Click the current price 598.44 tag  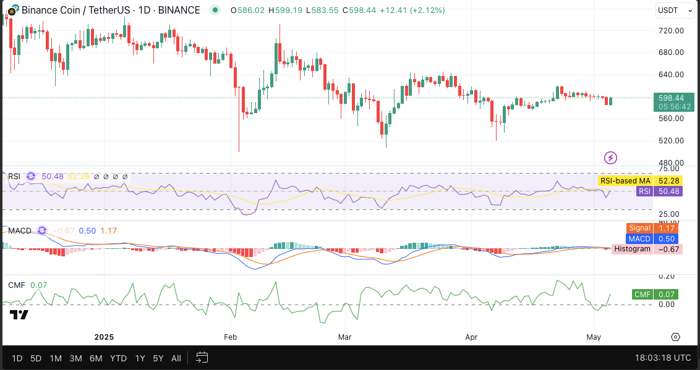click(674, 102)
